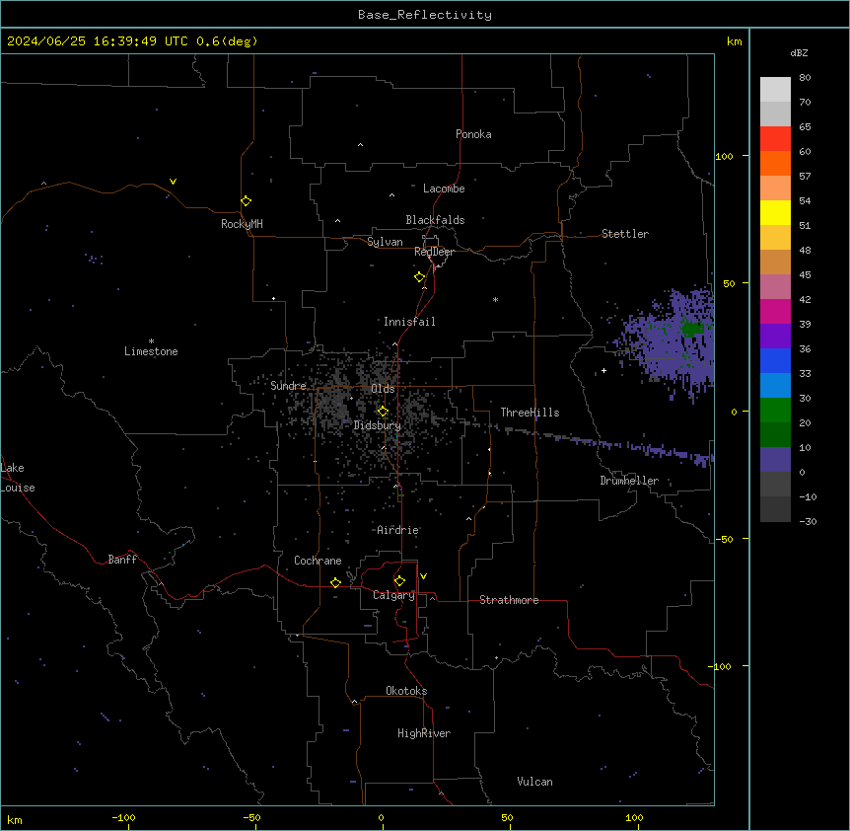Click the 100 tick label on right axis
The image size is (850, 831).
pos(724,157)
